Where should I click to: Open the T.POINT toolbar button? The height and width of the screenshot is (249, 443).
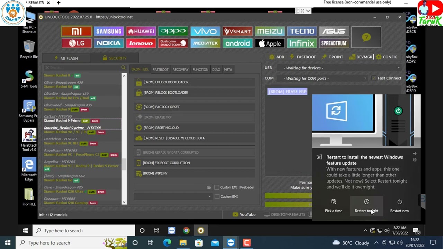332,57
